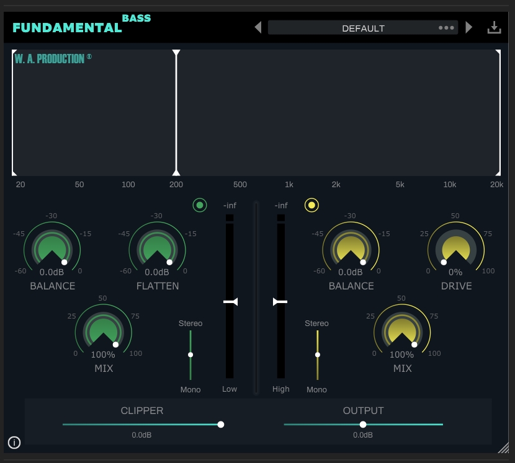Click the 20k right boundary marker
This screenshot has height=463, width=515.
tap(499, 113)
